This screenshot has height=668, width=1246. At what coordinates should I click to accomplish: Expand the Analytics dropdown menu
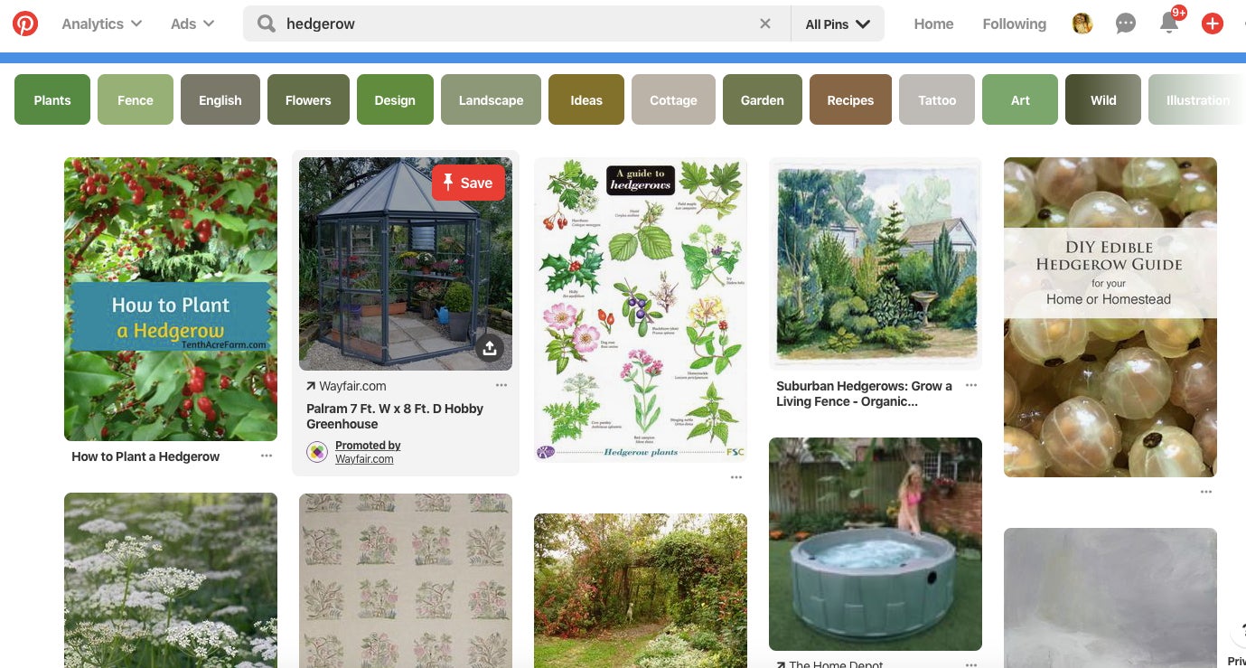click(101, 24)
